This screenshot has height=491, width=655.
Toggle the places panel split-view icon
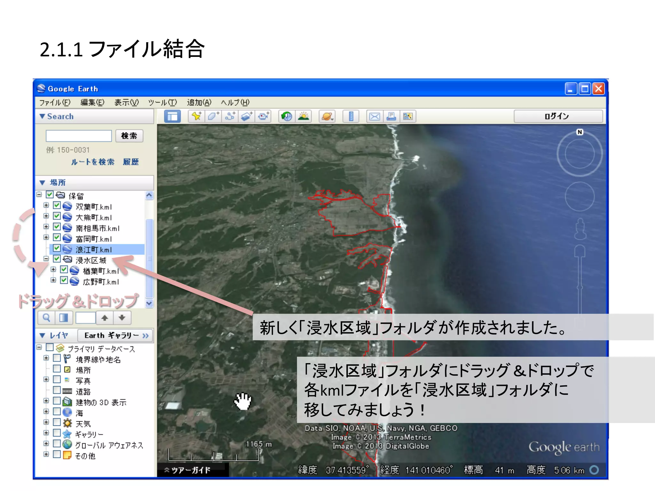[x=64, y=318]
